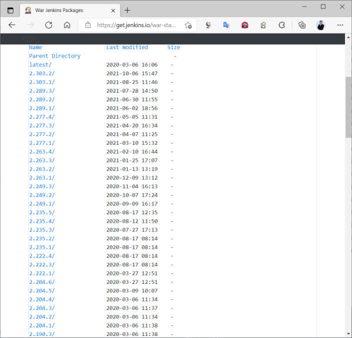This screenshot has height=338, width=352.
Task: Open a new browser tab
Action: tap(127, 11)
